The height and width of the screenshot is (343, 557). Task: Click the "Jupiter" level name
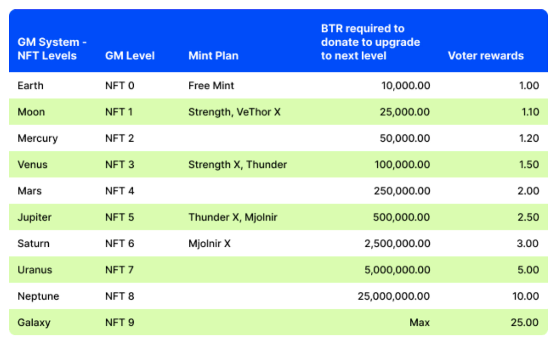[34, 217]
